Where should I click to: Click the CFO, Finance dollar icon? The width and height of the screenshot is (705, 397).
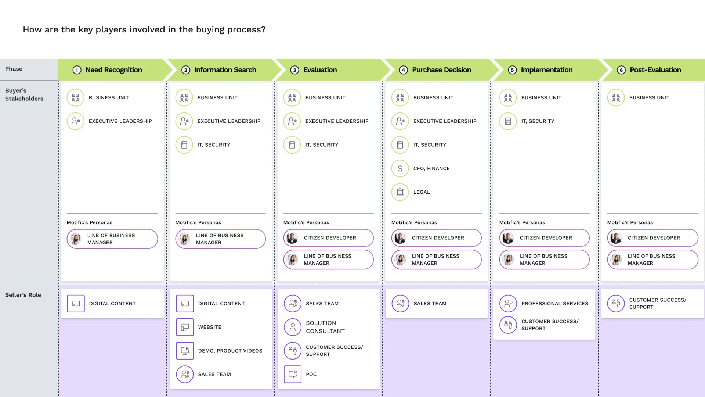tap(400, 168)
